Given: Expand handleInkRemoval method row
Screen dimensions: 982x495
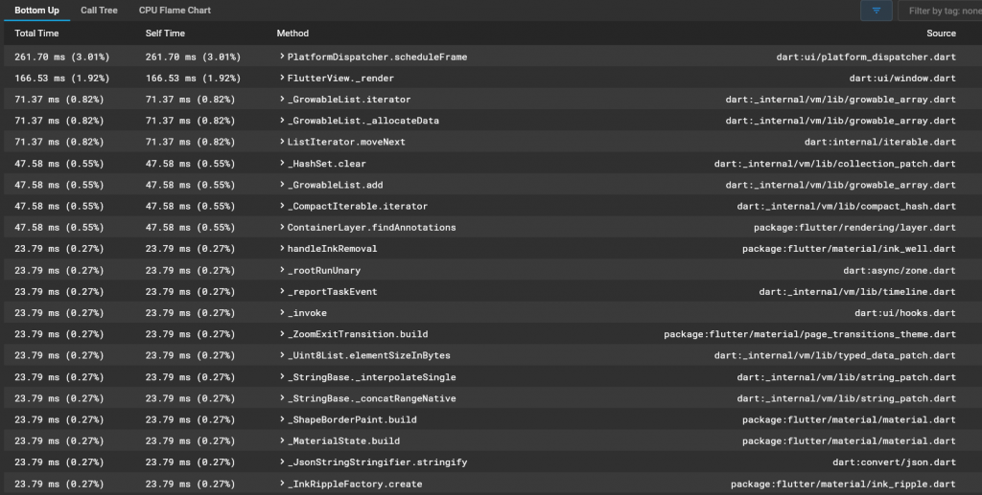Looking at the screenshot, I should [282, 249].
